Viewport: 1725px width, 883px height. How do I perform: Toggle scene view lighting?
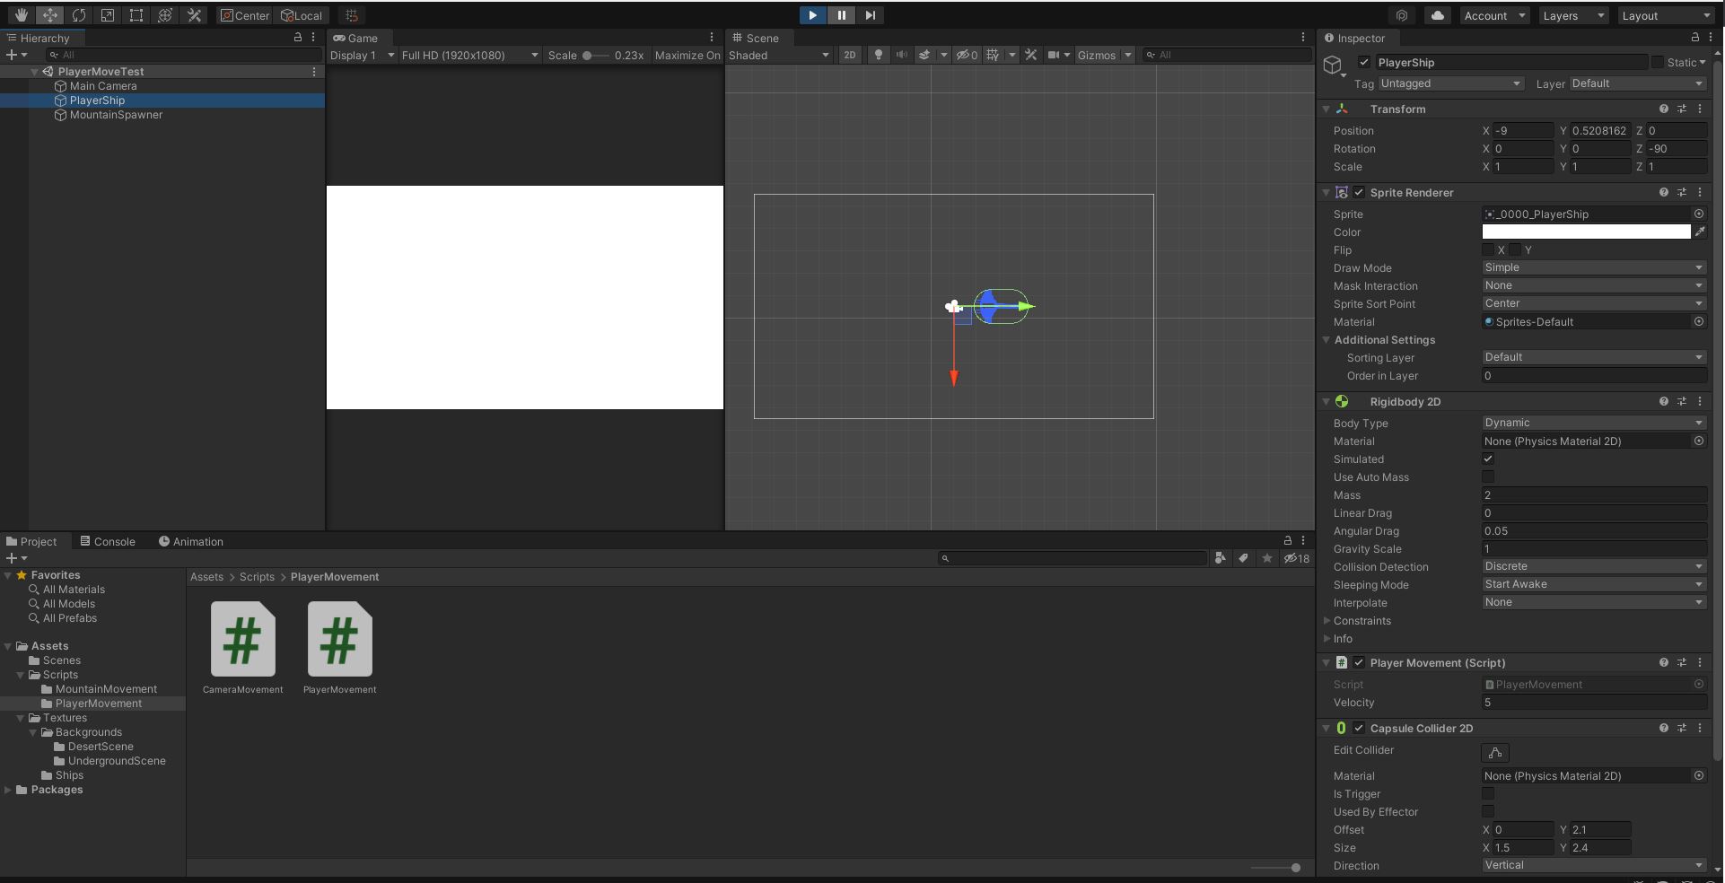877,55
